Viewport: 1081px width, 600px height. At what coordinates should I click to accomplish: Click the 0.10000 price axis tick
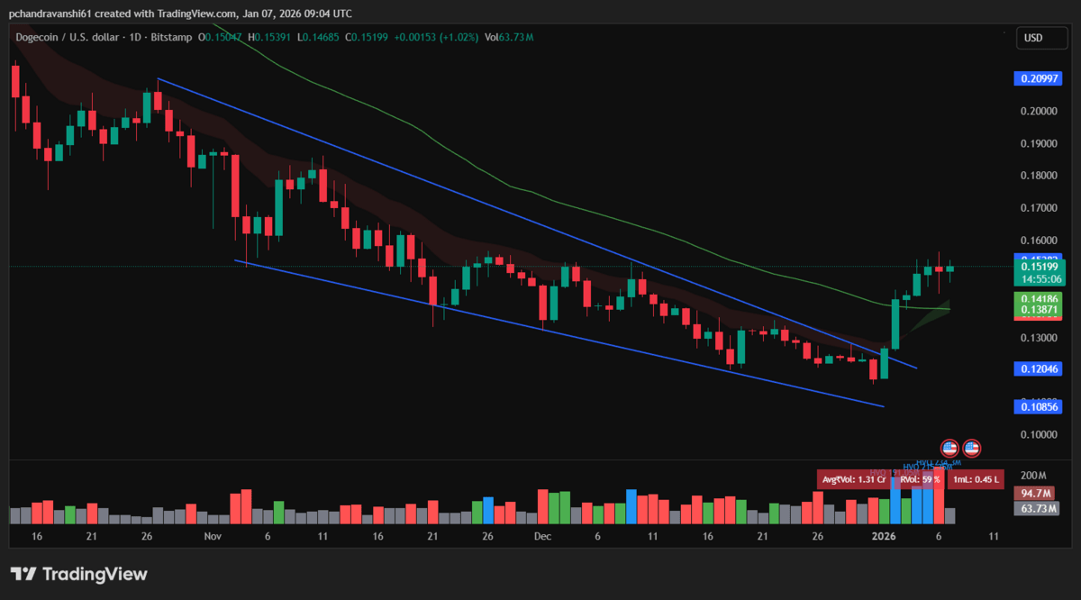[x=1038, y=434]
